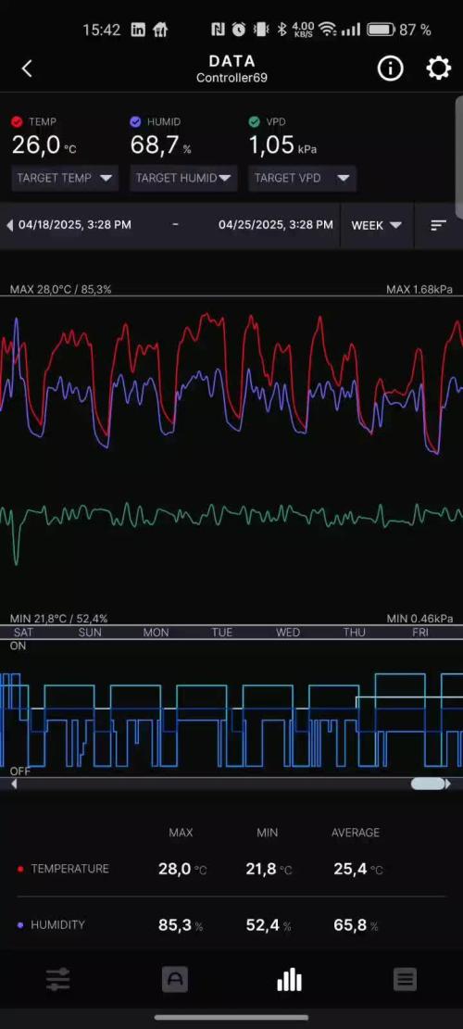Go to the controls sliders tab icon
The image size is (463, 1029).
point(57,980)
